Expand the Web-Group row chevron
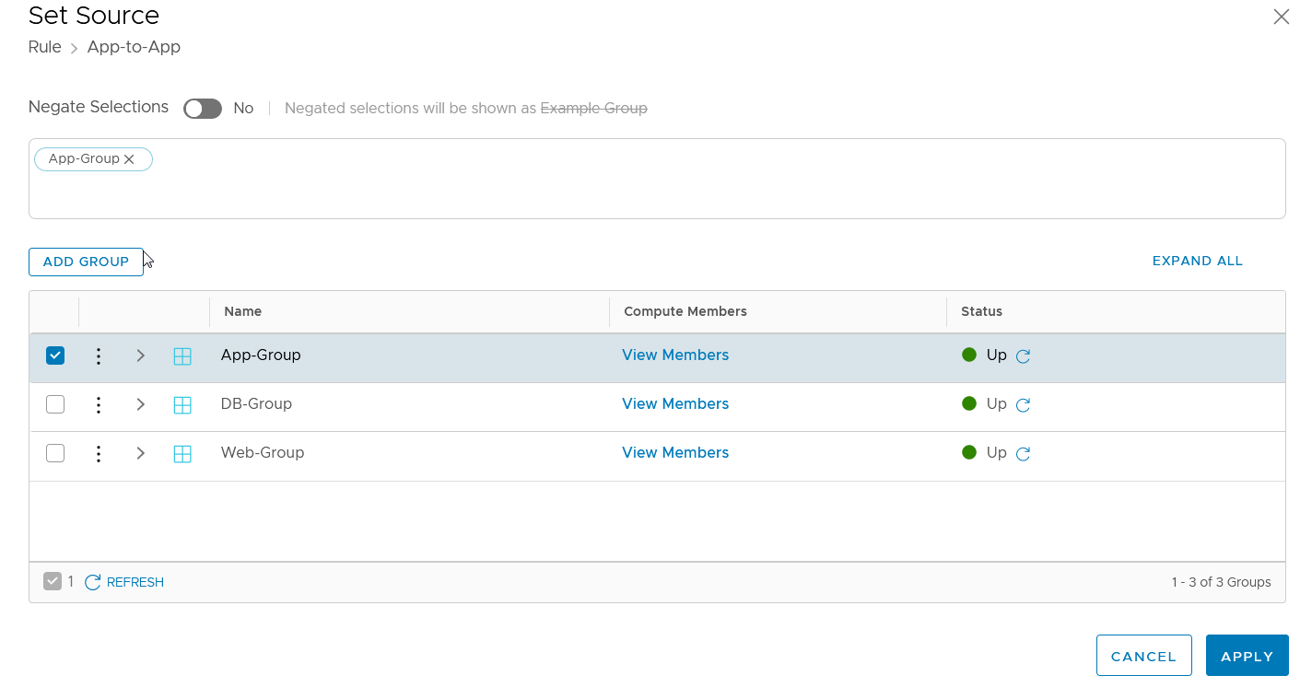 click(x=141, y=453)
